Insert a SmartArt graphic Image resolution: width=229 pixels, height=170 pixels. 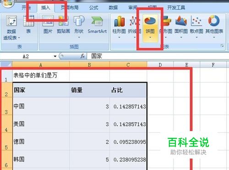pyautogui.click(x=97, y=24)
